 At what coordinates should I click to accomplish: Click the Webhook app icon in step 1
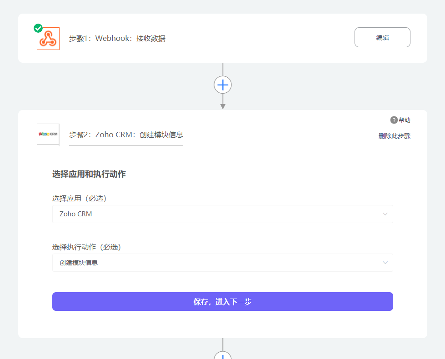48,39
